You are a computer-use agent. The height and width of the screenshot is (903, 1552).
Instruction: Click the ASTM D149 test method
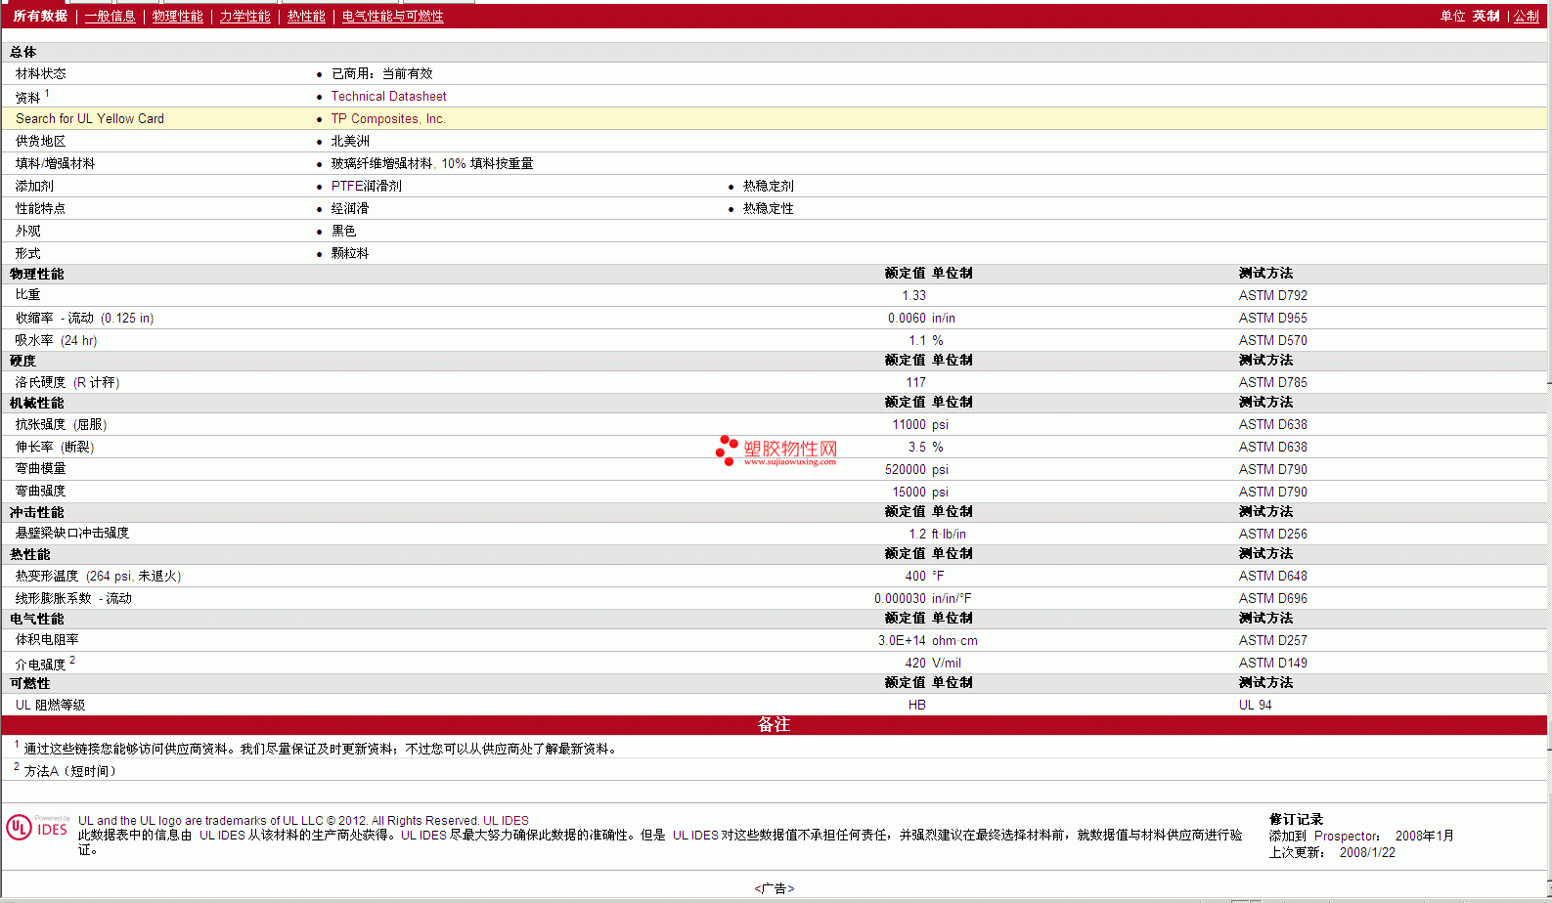pos(1273,663)
